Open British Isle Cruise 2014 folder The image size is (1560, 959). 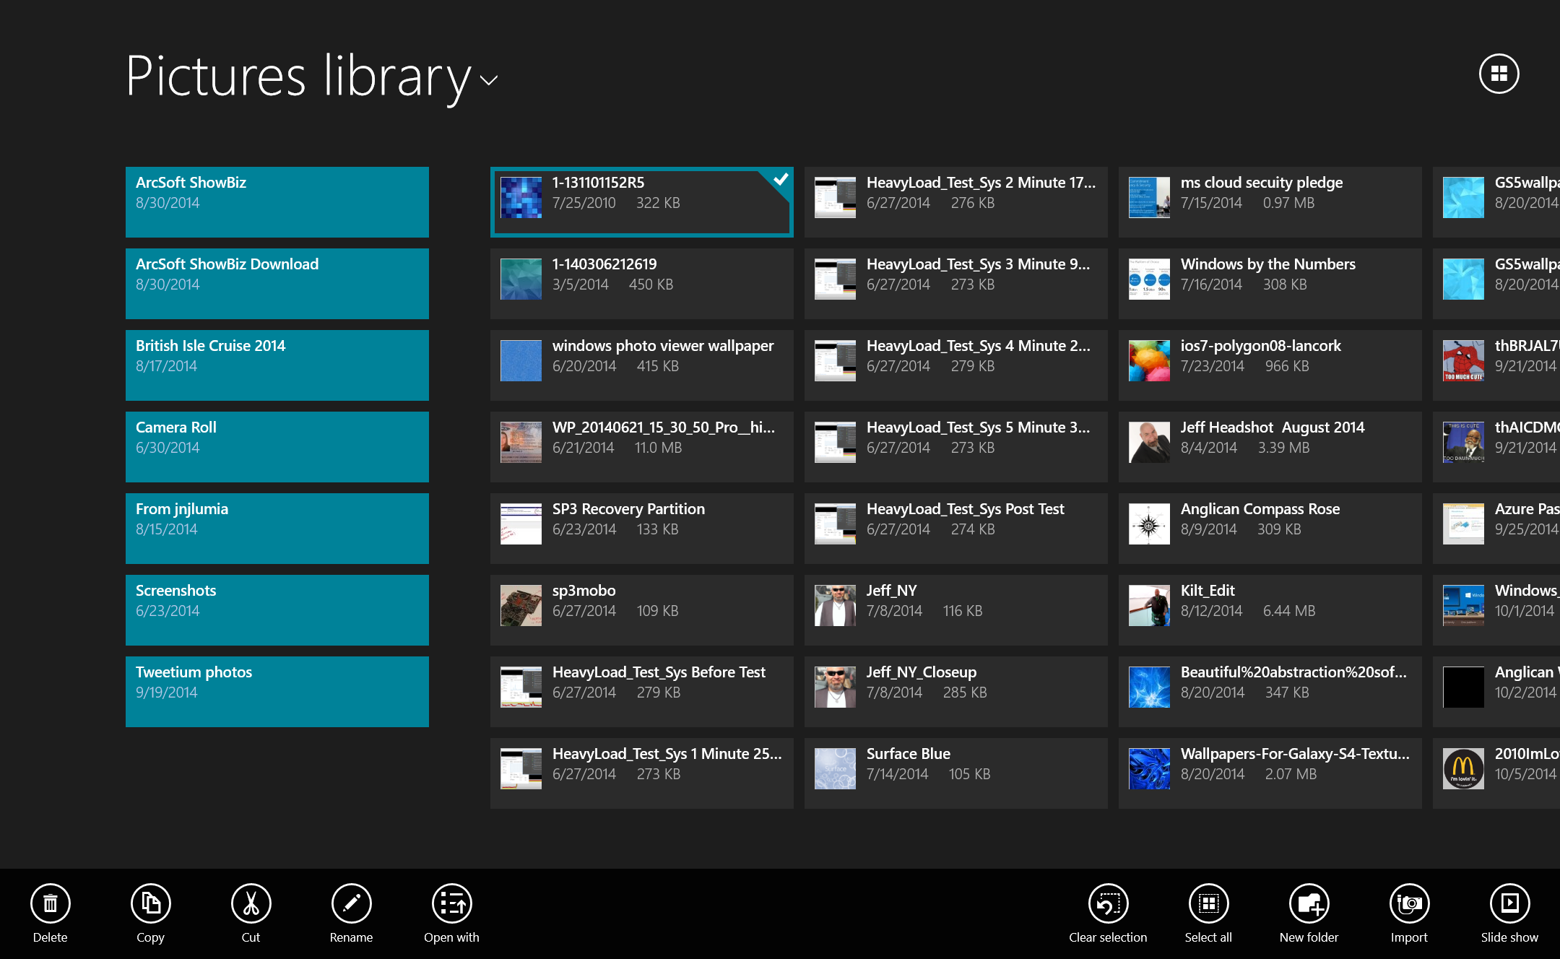(x=277, y=365)
